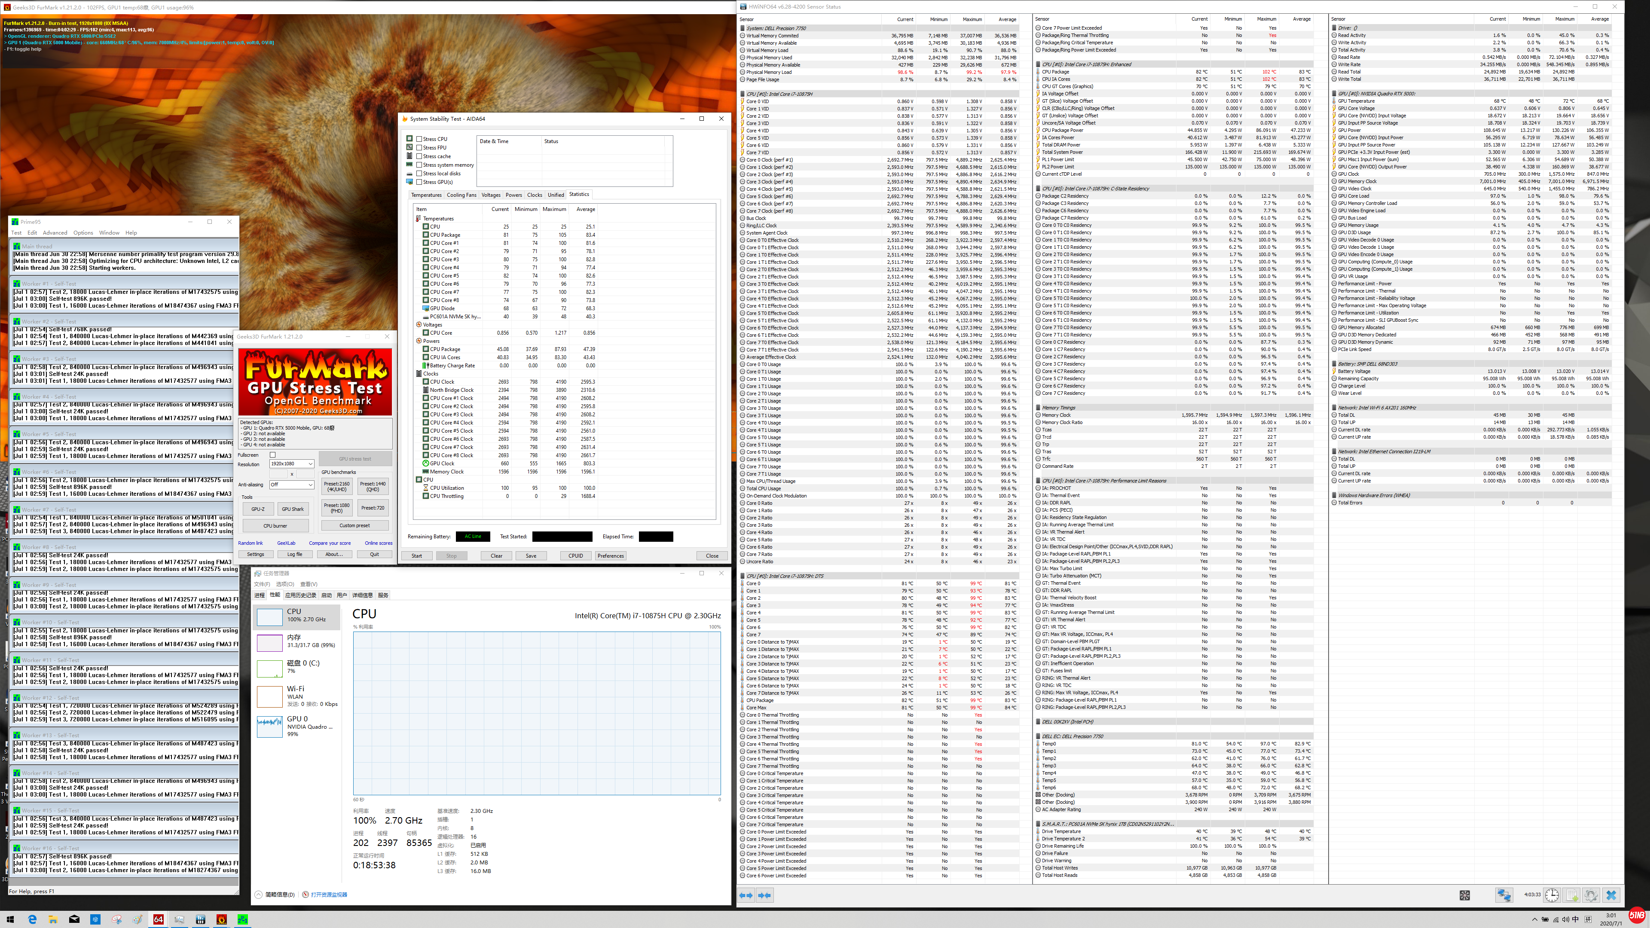Click FurMark custom resolution width field
This screenshot has height=928, width=1650.
[x=279, y=475]
